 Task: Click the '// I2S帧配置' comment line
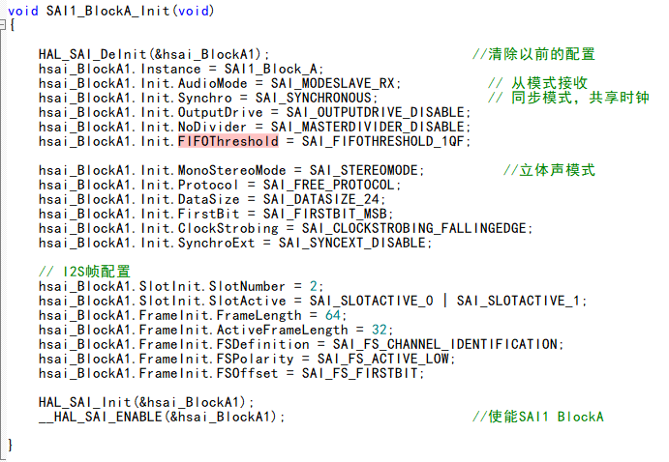click(84, 272)
